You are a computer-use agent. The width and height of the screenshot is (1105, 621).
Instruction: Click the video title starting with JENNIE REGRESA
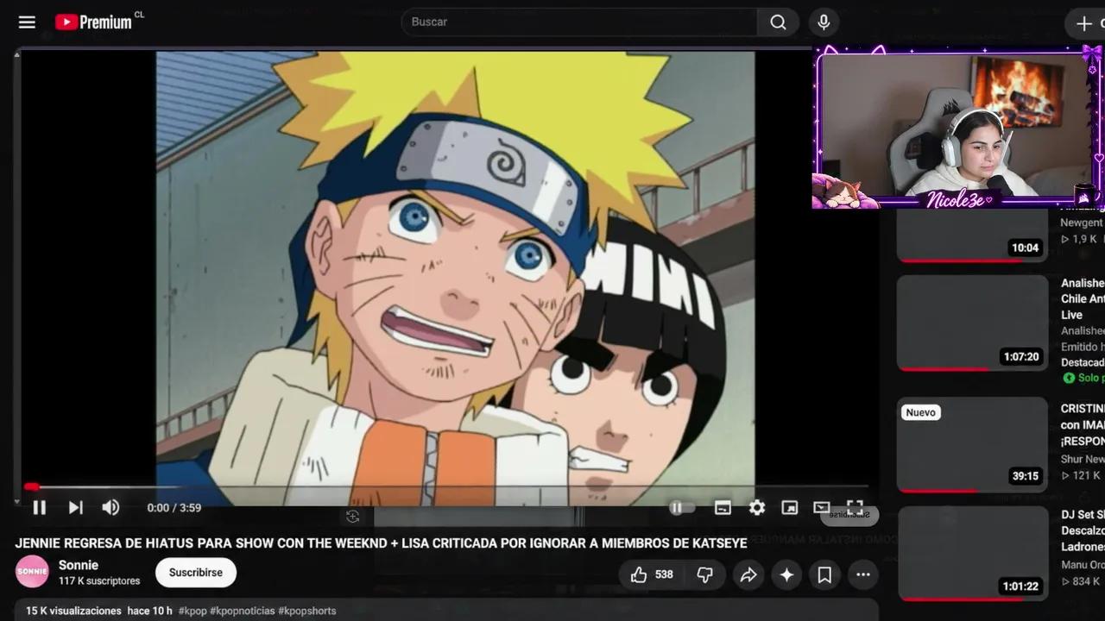[381, 543]
